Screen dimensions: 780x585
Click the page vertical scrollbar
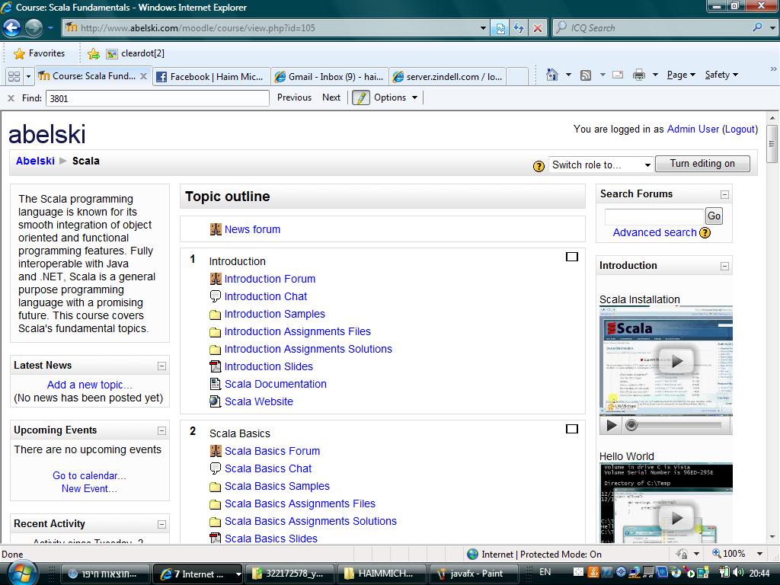772,328
